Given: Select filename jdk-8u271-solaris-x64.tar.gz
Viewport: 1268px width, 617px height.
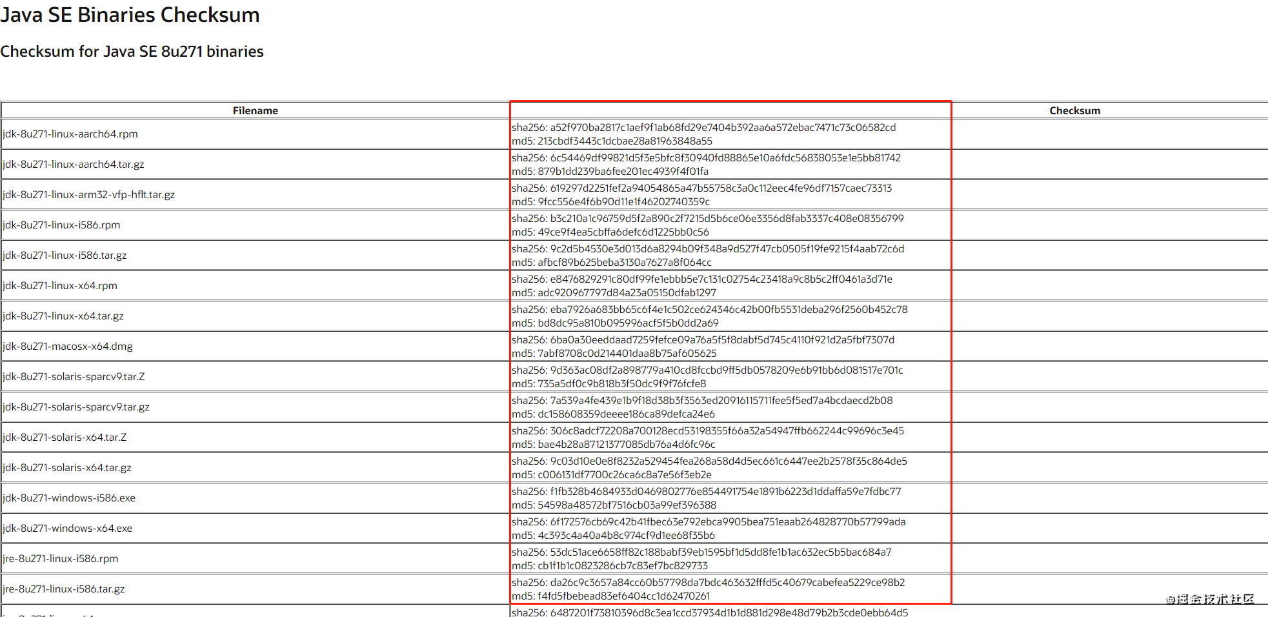Looking at the screenshot, I should pos(67,468).
